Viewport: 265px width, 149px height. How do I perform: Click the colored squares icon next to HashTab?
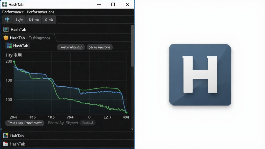pyautogui.click(x=9, y=46)
